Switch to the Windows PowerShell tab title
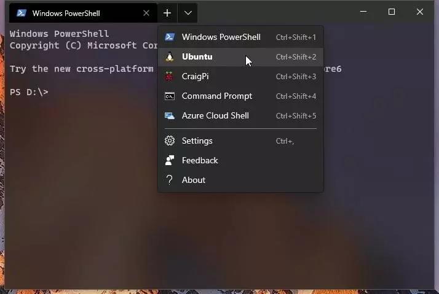This screenshot has height=294, width=439. point(66,14)
